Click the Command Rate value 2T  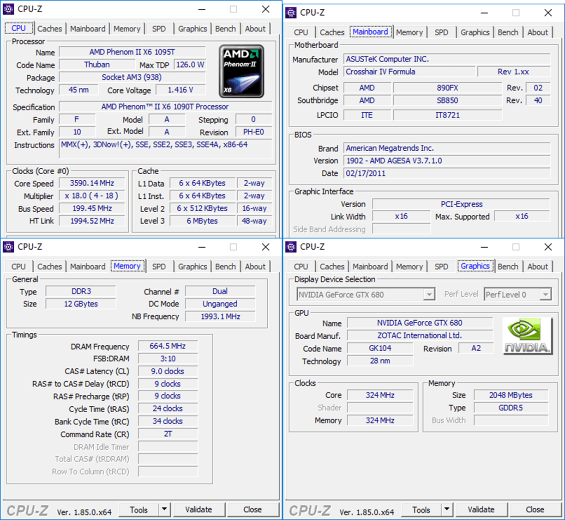coord(168,434)
